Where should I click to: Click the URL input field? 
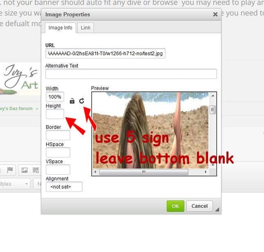pyautogui.click(x=105, y=54)
